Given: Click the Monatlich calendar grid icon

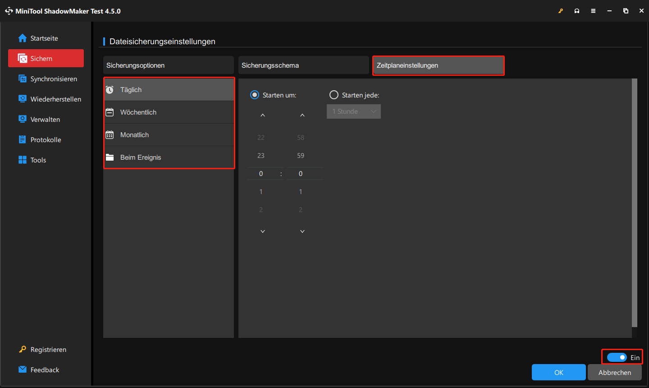Looking at the screenshot, I should [110, 135].
